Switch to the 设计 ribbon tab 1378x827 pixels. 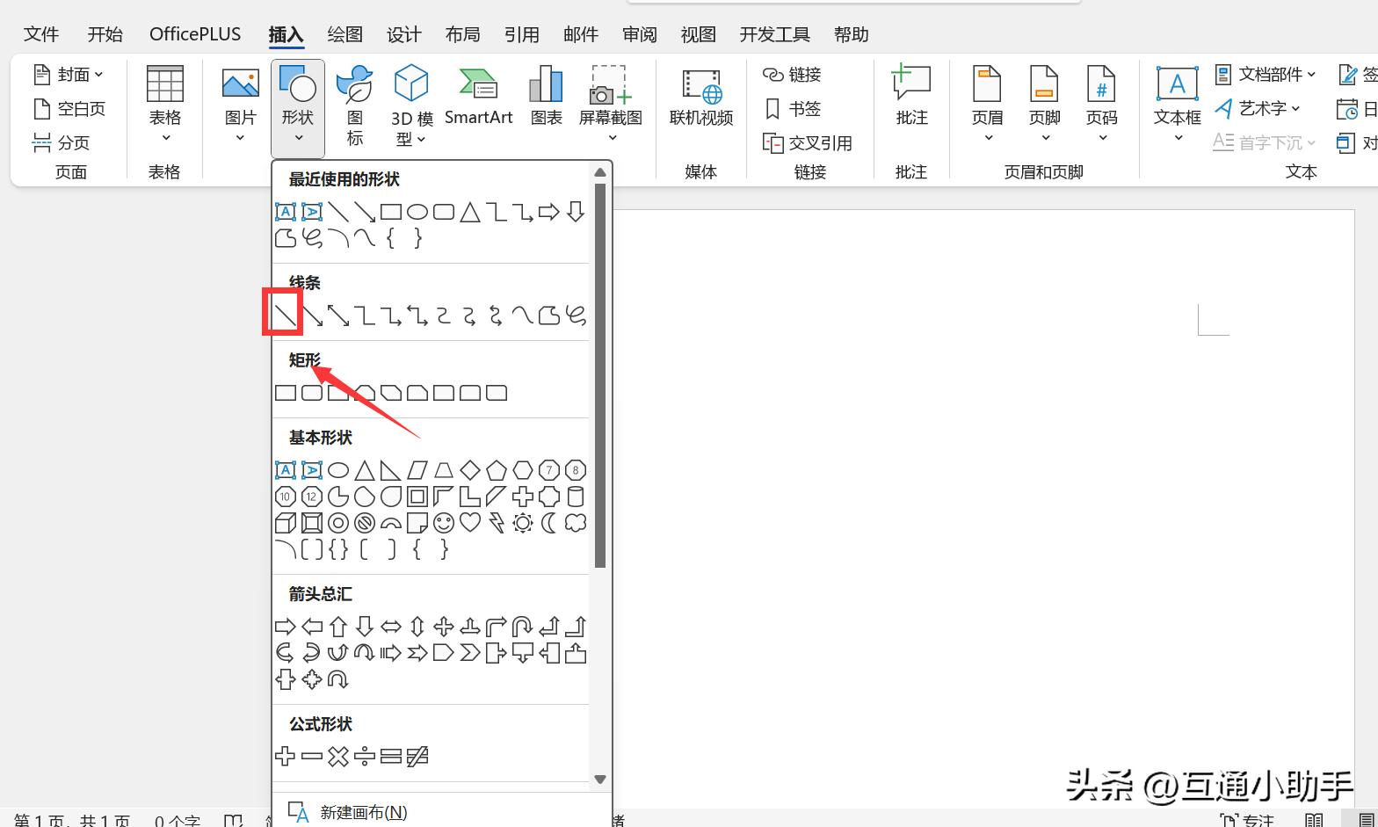click(403, 34)
